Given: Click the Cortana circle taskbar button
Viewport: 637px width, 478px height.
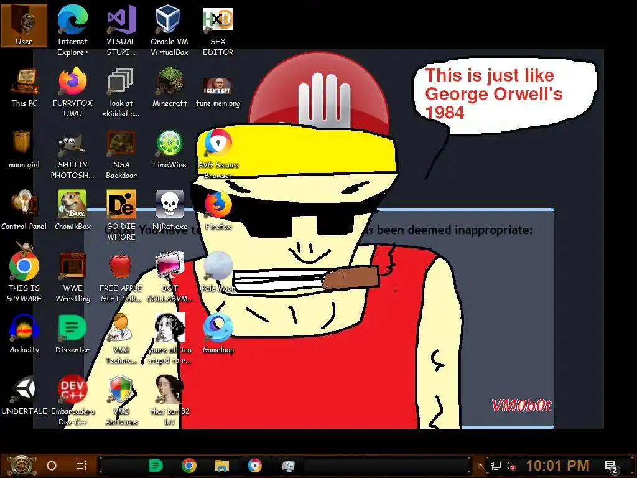Looking at the screenshot, I should pyautogui.click(x=52, y=466).
